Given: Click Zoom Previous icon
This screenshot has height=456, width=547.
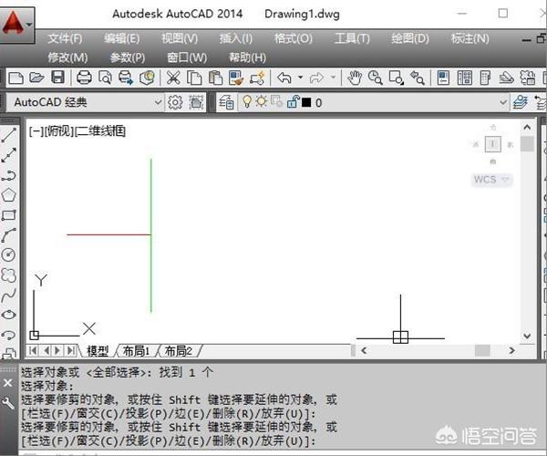Looking at the screenshot, I should pos(418,78).
